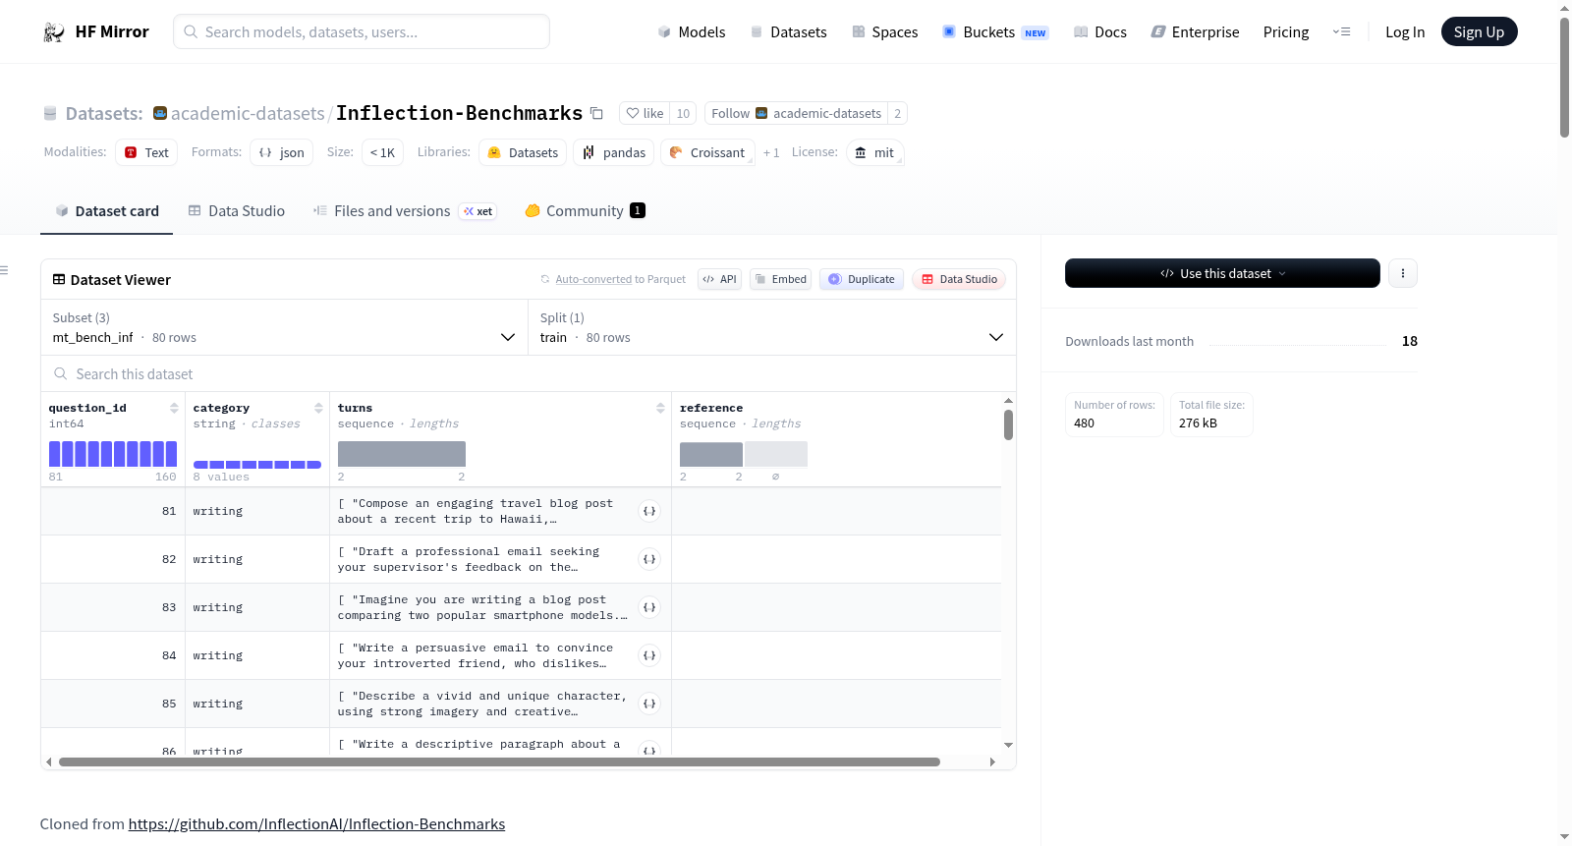The image size is (1572, 846).
Task: Click the HF Mirror logo icon
Action: point(53,32)
